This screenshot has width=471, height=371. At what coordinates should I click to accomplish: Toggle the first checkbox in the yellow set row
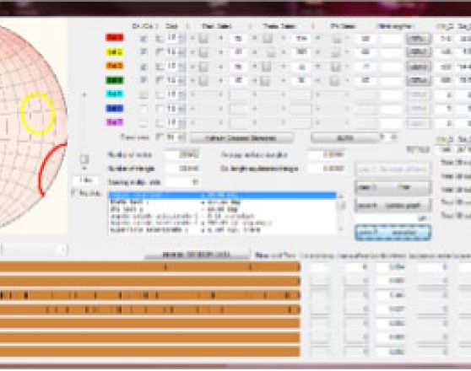pos(143,52)
